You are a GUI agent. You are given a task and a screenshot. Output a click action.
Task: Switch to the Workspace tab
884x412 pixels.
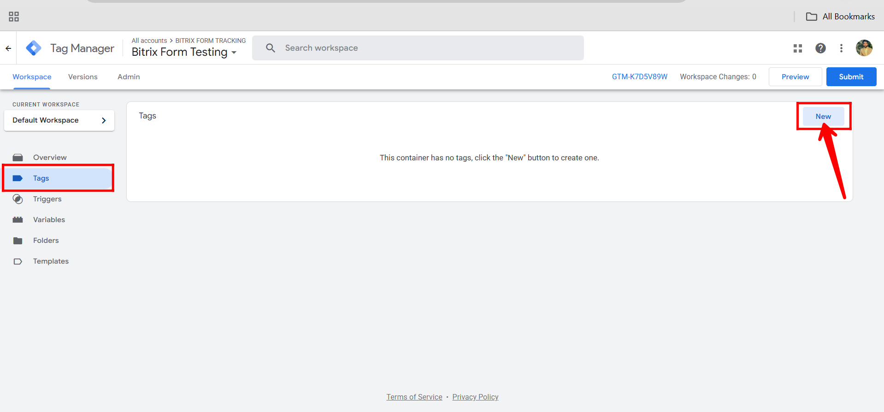[x=32, y=77]
